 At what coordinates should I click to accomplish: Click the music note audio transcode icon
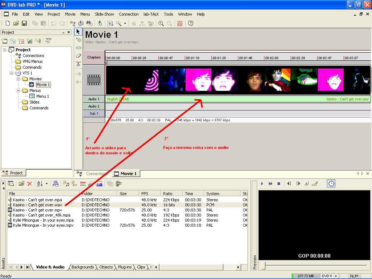click(66, 183)
